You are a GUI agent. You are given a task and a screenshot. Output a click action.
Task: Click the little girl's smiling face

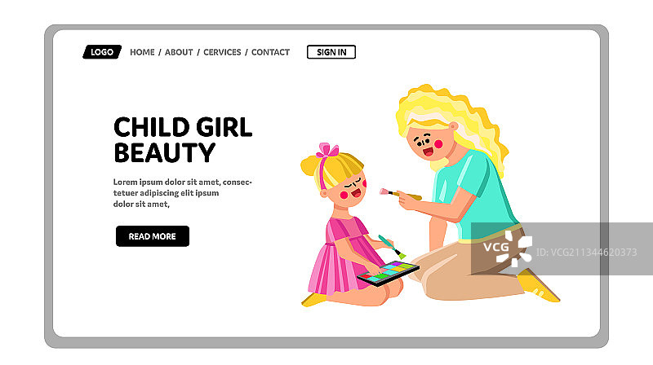point(350,189)
